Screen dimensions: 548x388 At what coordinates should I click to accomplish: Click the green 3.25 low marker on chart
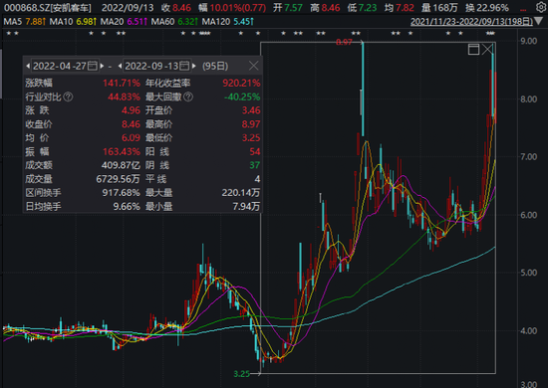pos(242,374)
